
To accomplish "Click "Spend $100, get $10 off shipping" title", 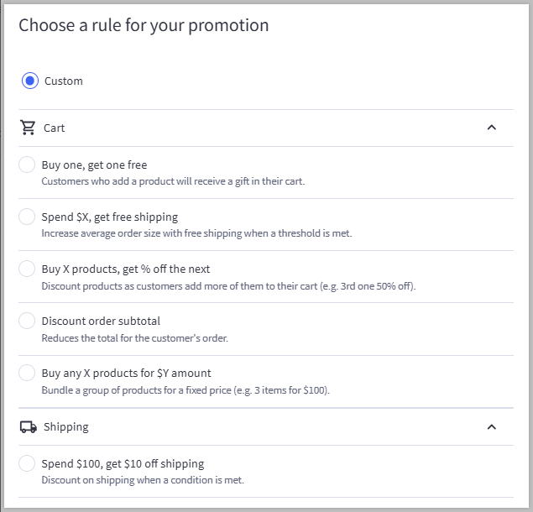I will [x=123, y=463].
